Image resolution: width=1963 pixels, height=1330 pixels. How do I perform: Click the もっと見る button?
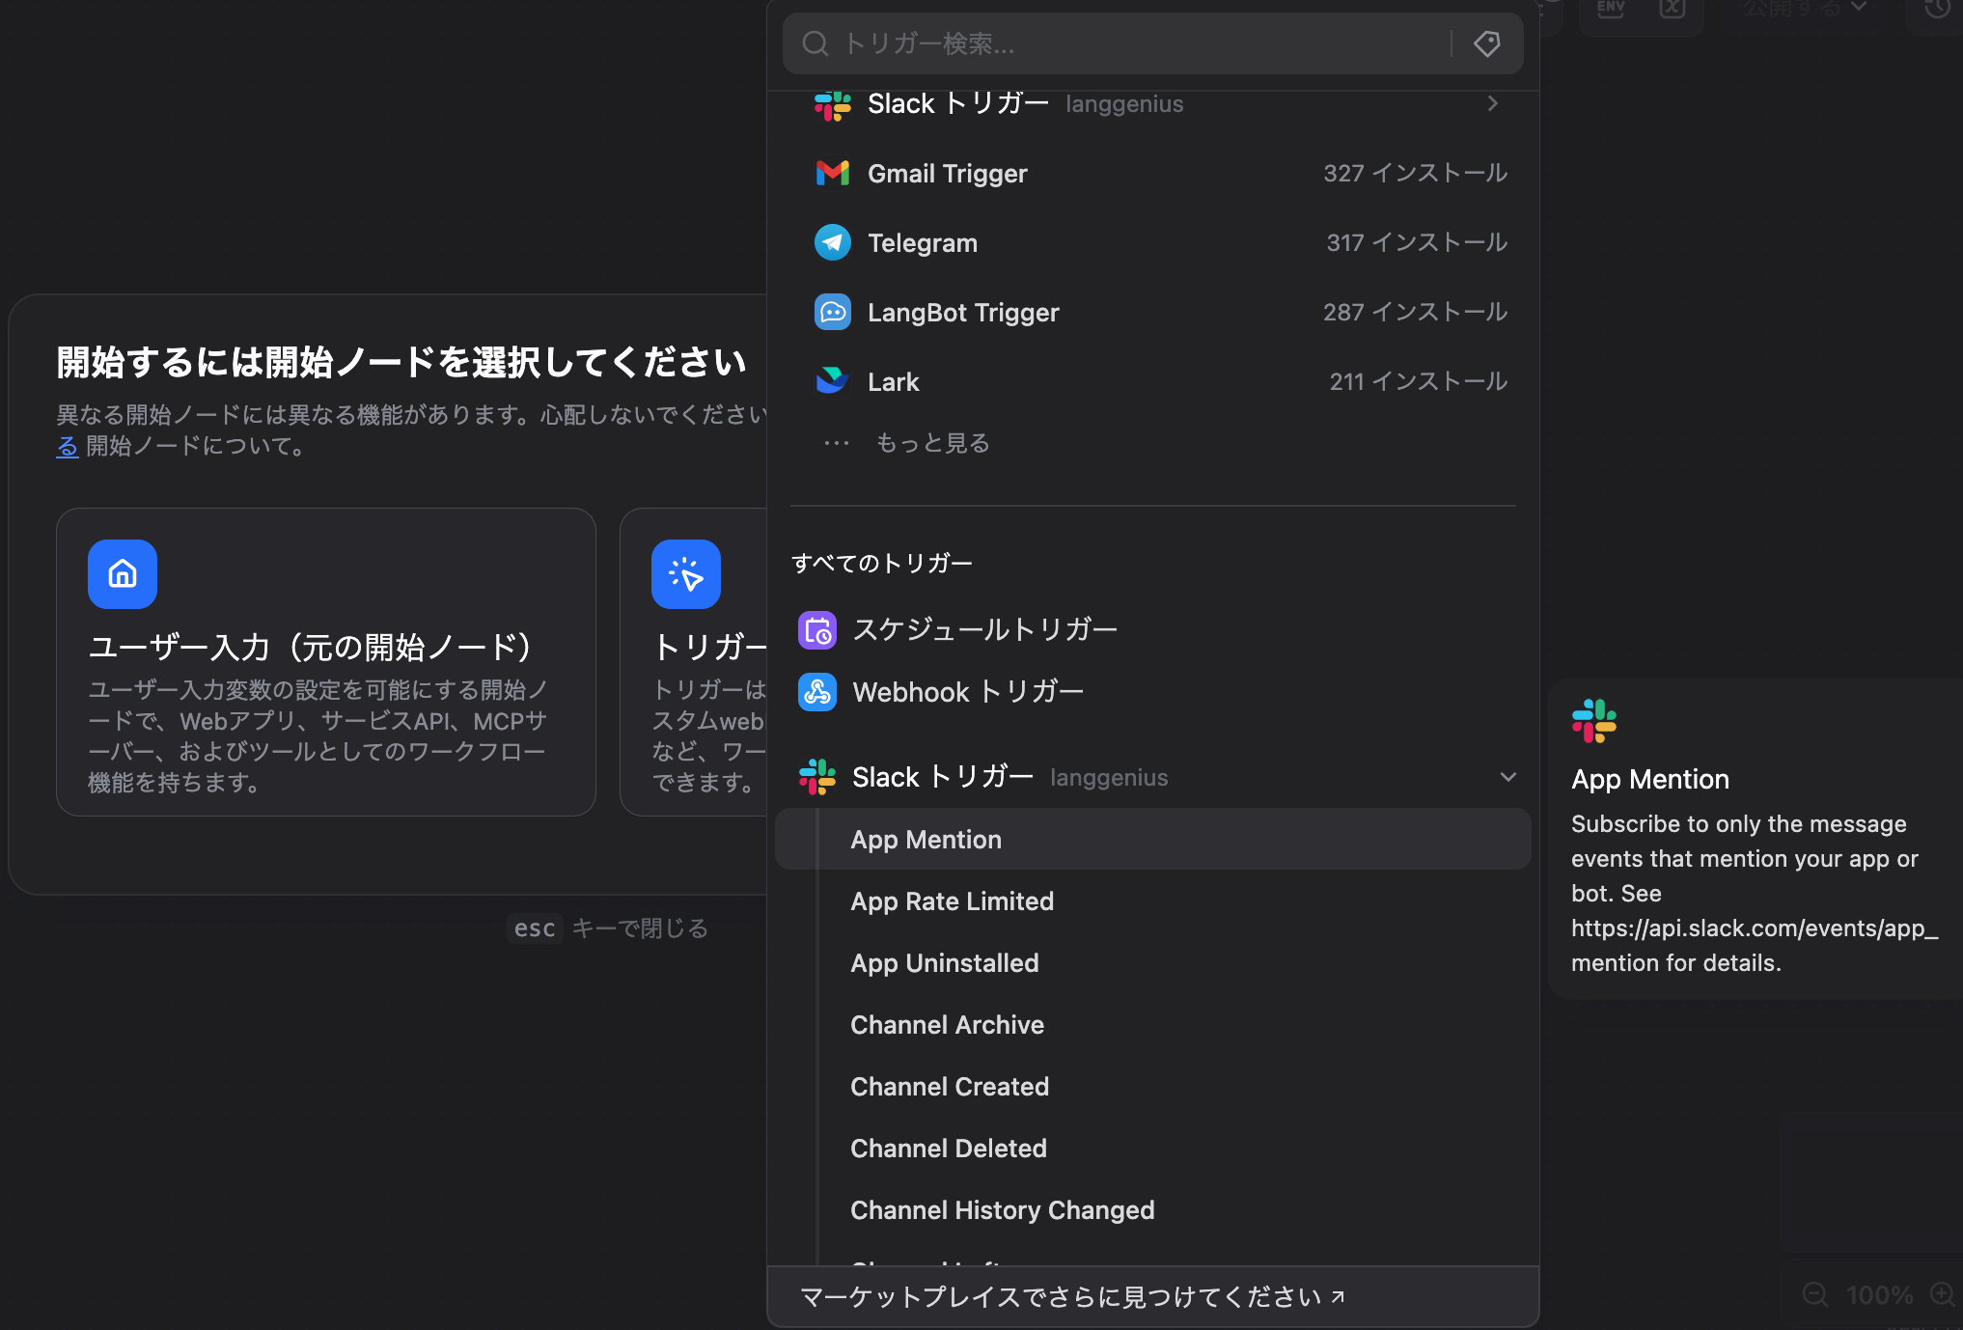click(932, 442)
